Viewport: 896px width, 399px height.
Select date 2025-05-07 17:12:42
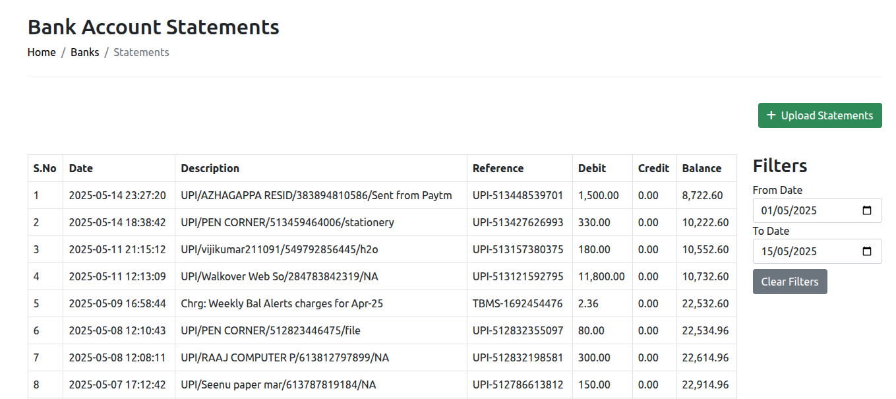click(117, 384)
